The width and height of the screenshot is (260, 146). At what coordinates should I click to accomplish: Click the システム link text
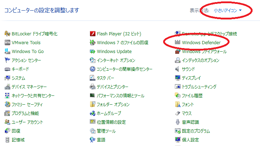pyautogui.click(x=18, y=78)
